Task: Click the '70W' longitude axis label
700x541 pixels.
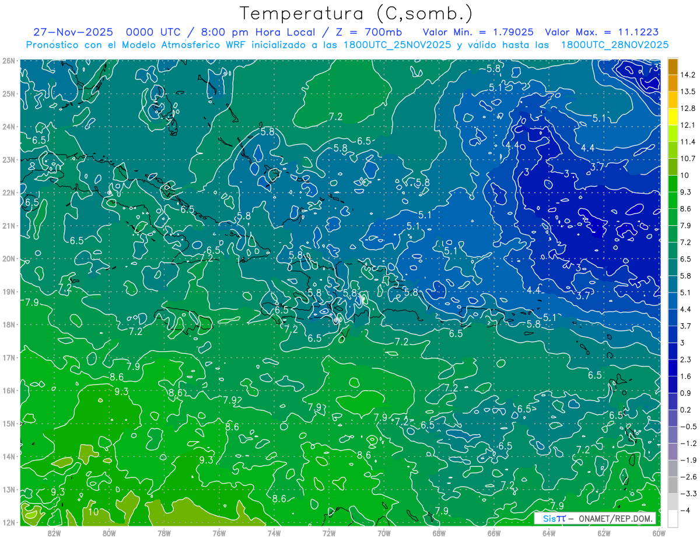Action: [384, 533]
